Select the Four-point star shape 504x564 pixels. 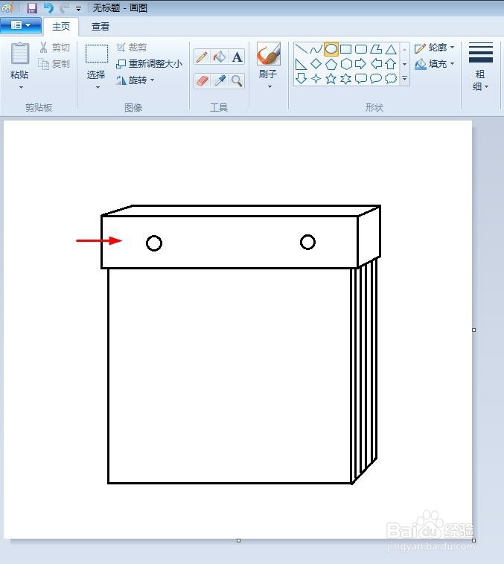(316, 78)
